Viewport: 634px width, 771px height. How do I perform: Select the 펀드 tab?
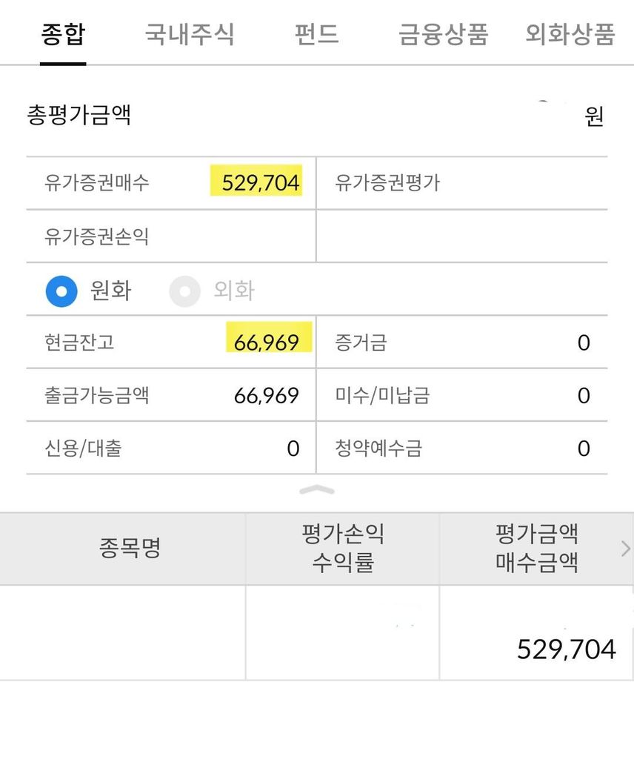(x=316, y=34)
